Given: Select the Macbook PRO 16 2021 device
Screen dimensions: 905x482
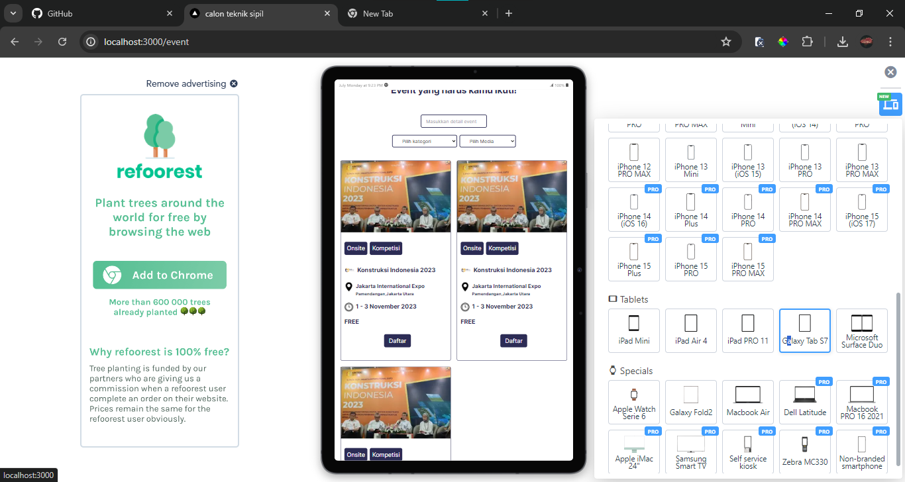Looking at the screenshot, I should pyautogui.click(x=862, y=402).
